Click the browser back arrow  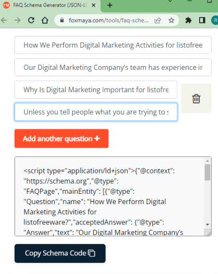[4, 20]
